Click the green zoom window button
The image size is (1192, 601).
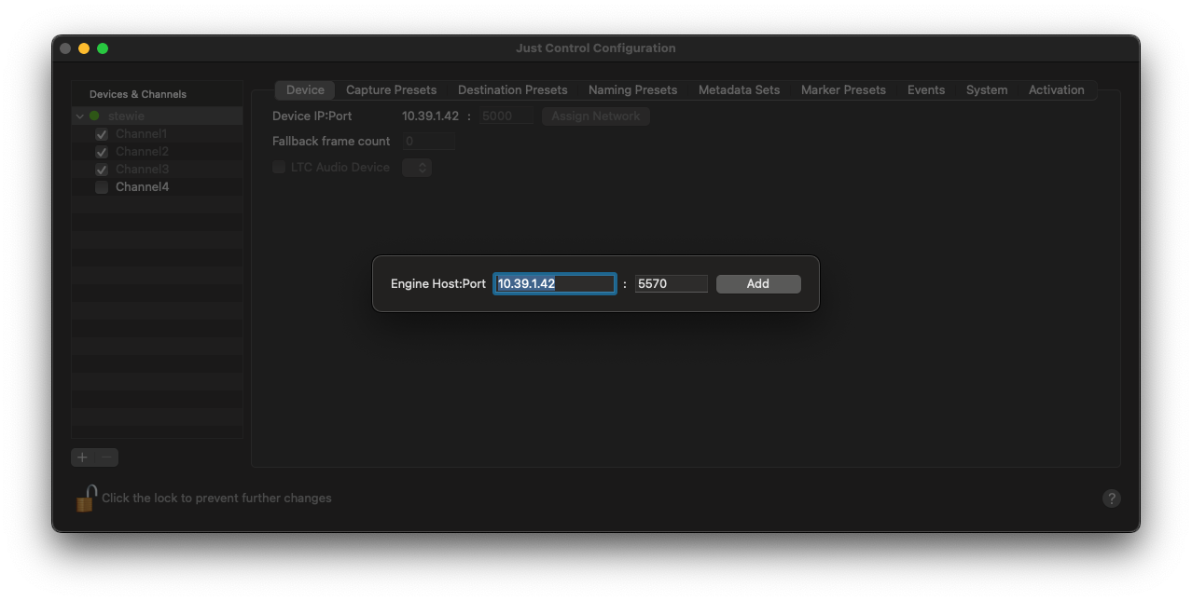(x=103, y=48)
